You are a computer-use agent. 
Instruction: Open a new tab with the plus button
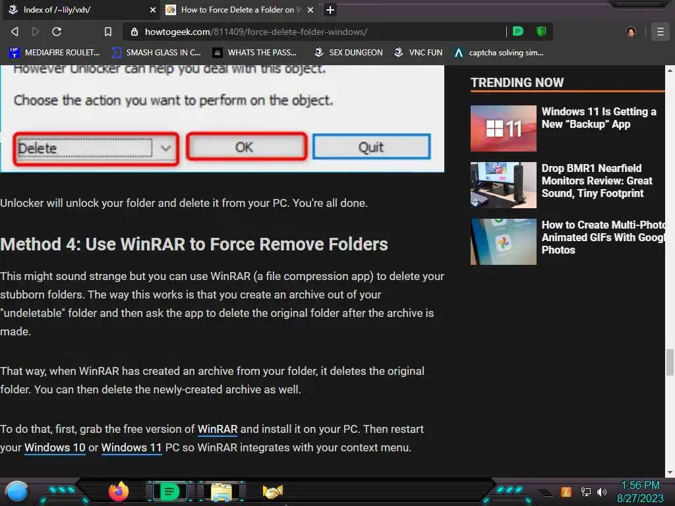330,10
